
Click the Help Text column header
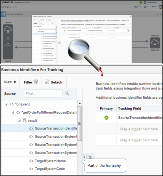point(117,28)
